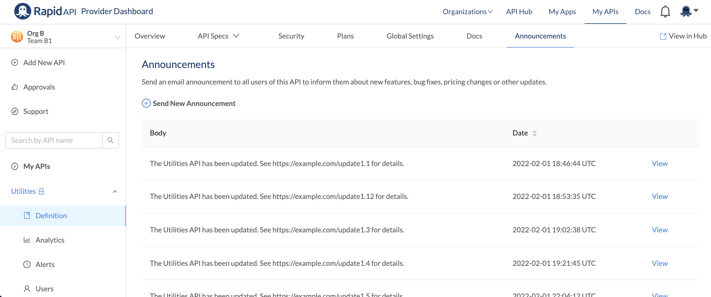Click the update1.12 announcement body text
The image size is (711, 297).
tap(279, 196)
